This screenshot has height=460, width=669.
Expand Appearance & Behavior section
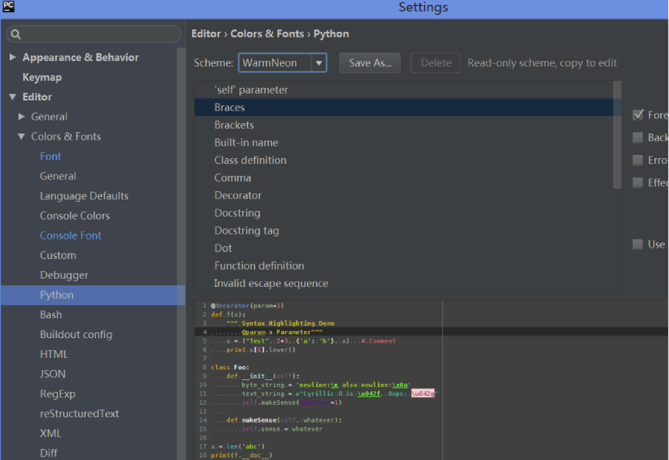point(13,57)
